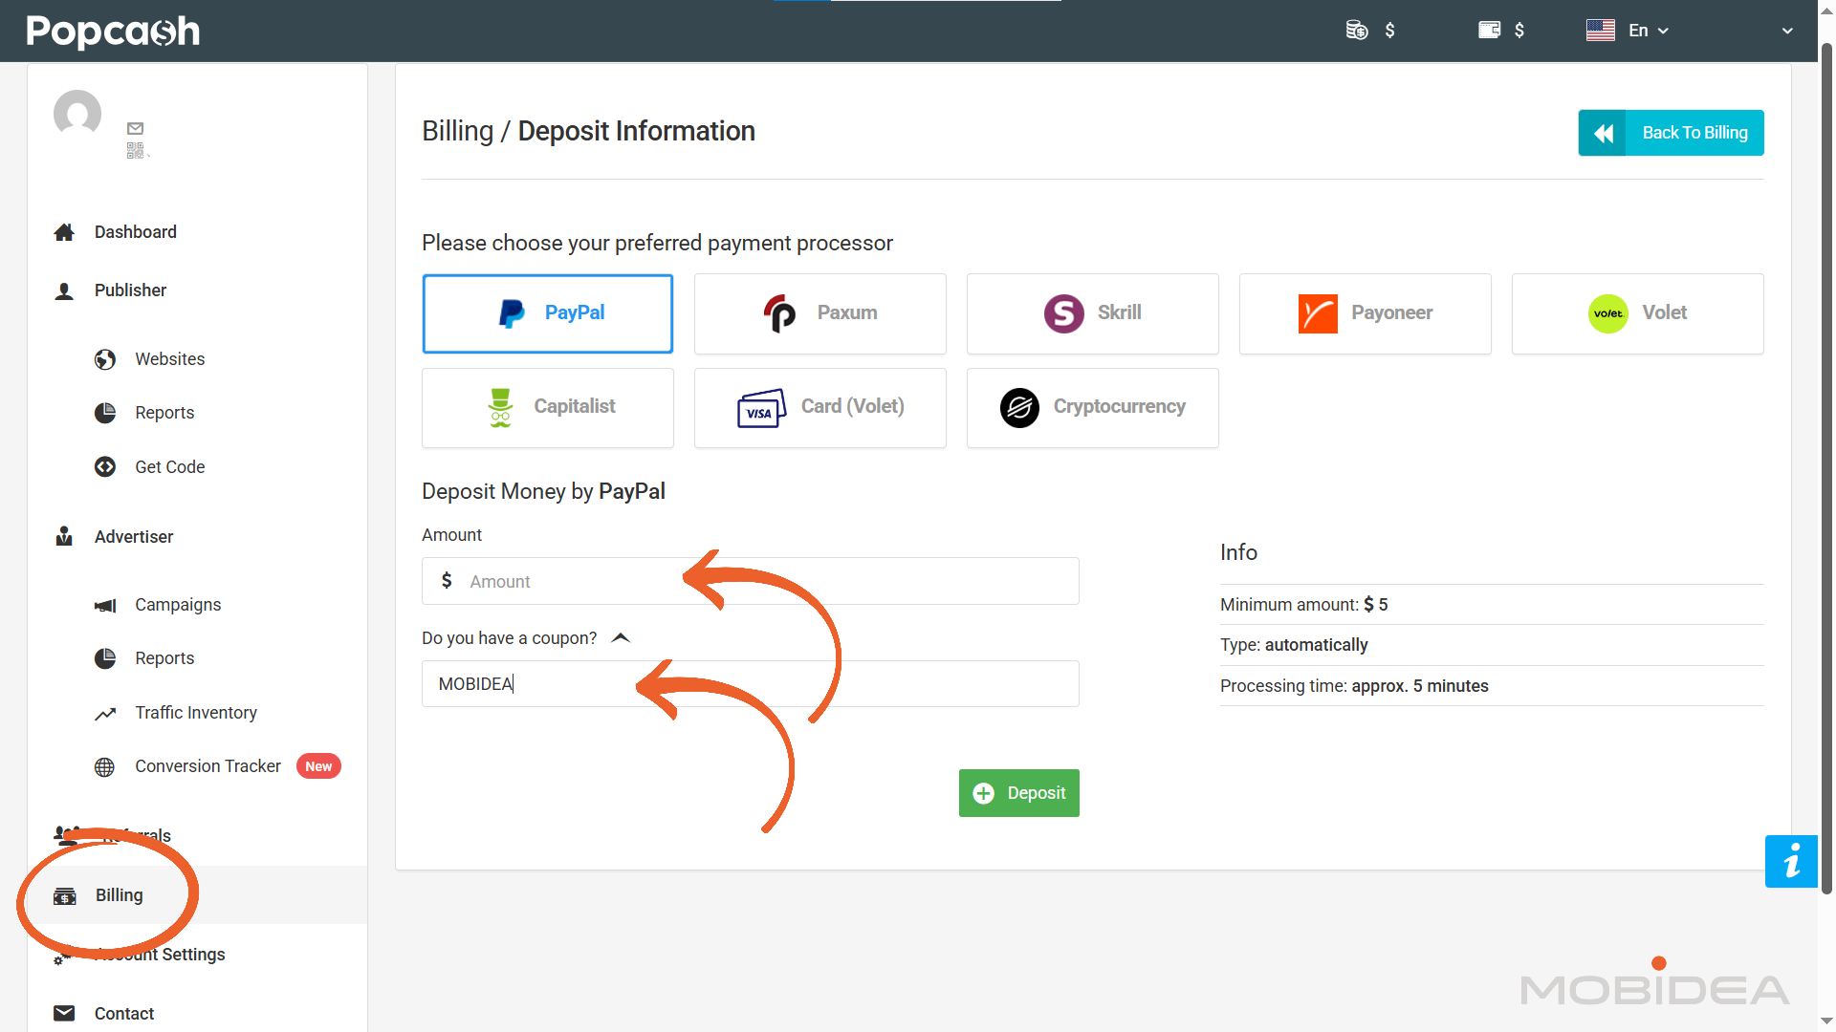This screenshot has height=1032, width=1836.
Task: Click the coupon code field with MOBIDEA
Action: pyautogui.click(x=751, y=684)
